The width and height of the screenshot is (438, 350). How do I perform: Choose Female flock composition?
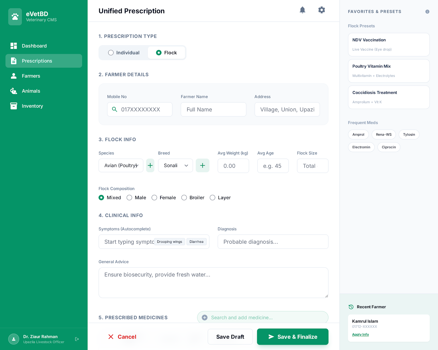(x=154, y=197)
